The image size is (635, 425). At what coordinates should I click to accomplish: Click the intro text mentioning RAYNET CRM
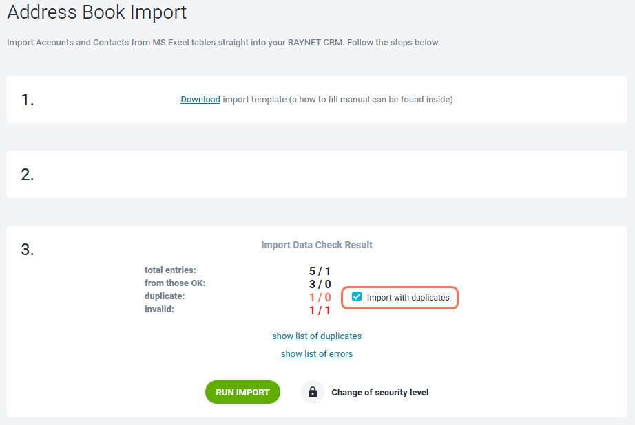[x=223, y=43]
